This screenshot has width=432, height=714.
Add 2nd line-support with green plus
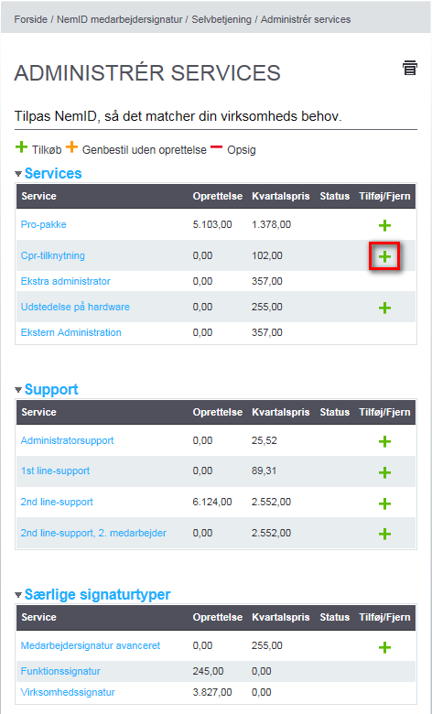click(x=385, y=503)
